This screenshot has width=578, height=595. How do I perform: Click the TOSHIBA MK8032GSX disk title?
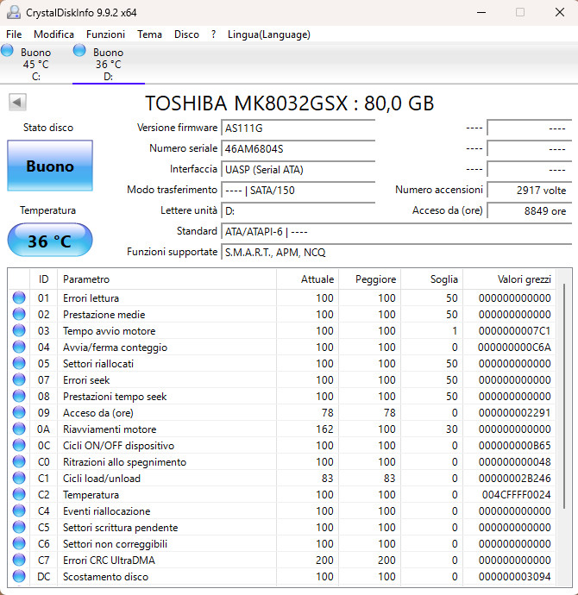[289, 103]
